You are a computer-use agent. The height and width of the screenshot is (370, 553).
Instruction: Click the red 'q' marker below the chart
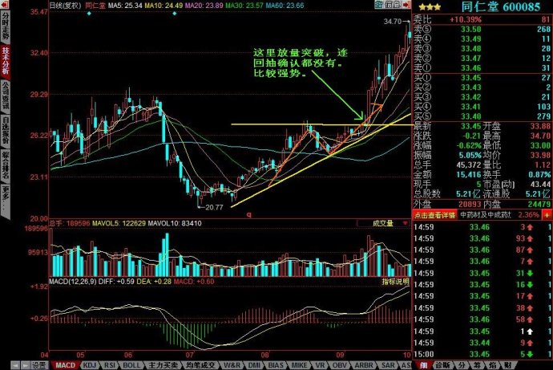(x=249, y=214)
